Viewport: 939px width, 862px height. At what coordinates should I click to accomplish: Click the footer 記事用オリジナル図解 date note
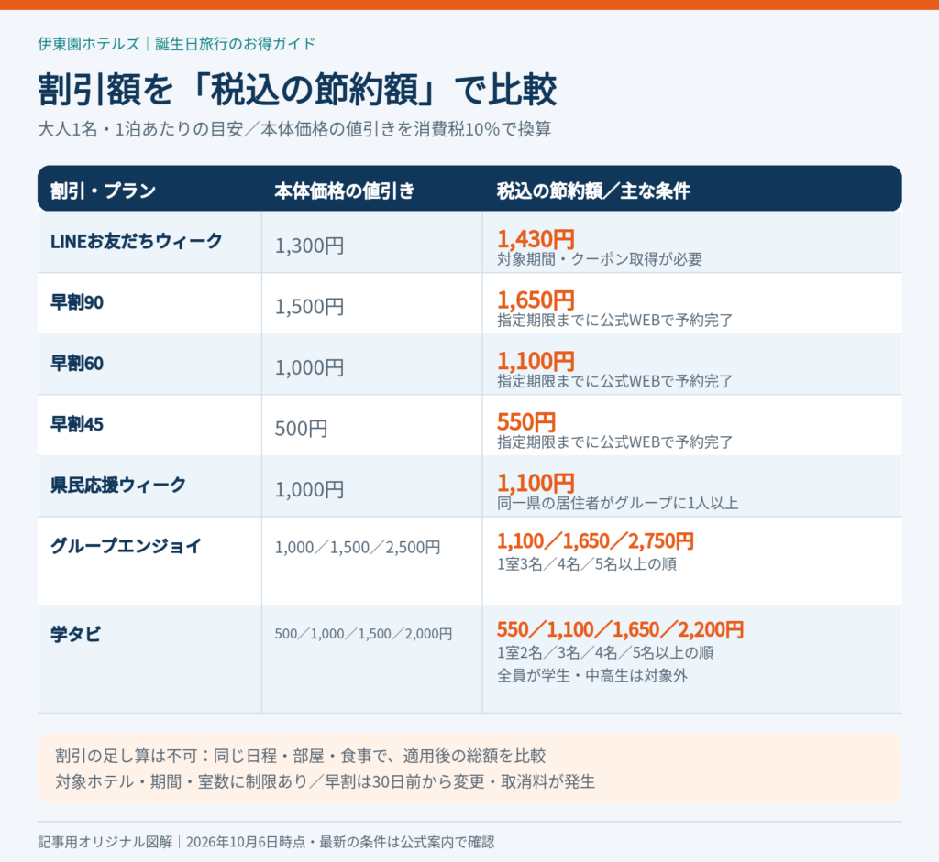tap(266, 842)
